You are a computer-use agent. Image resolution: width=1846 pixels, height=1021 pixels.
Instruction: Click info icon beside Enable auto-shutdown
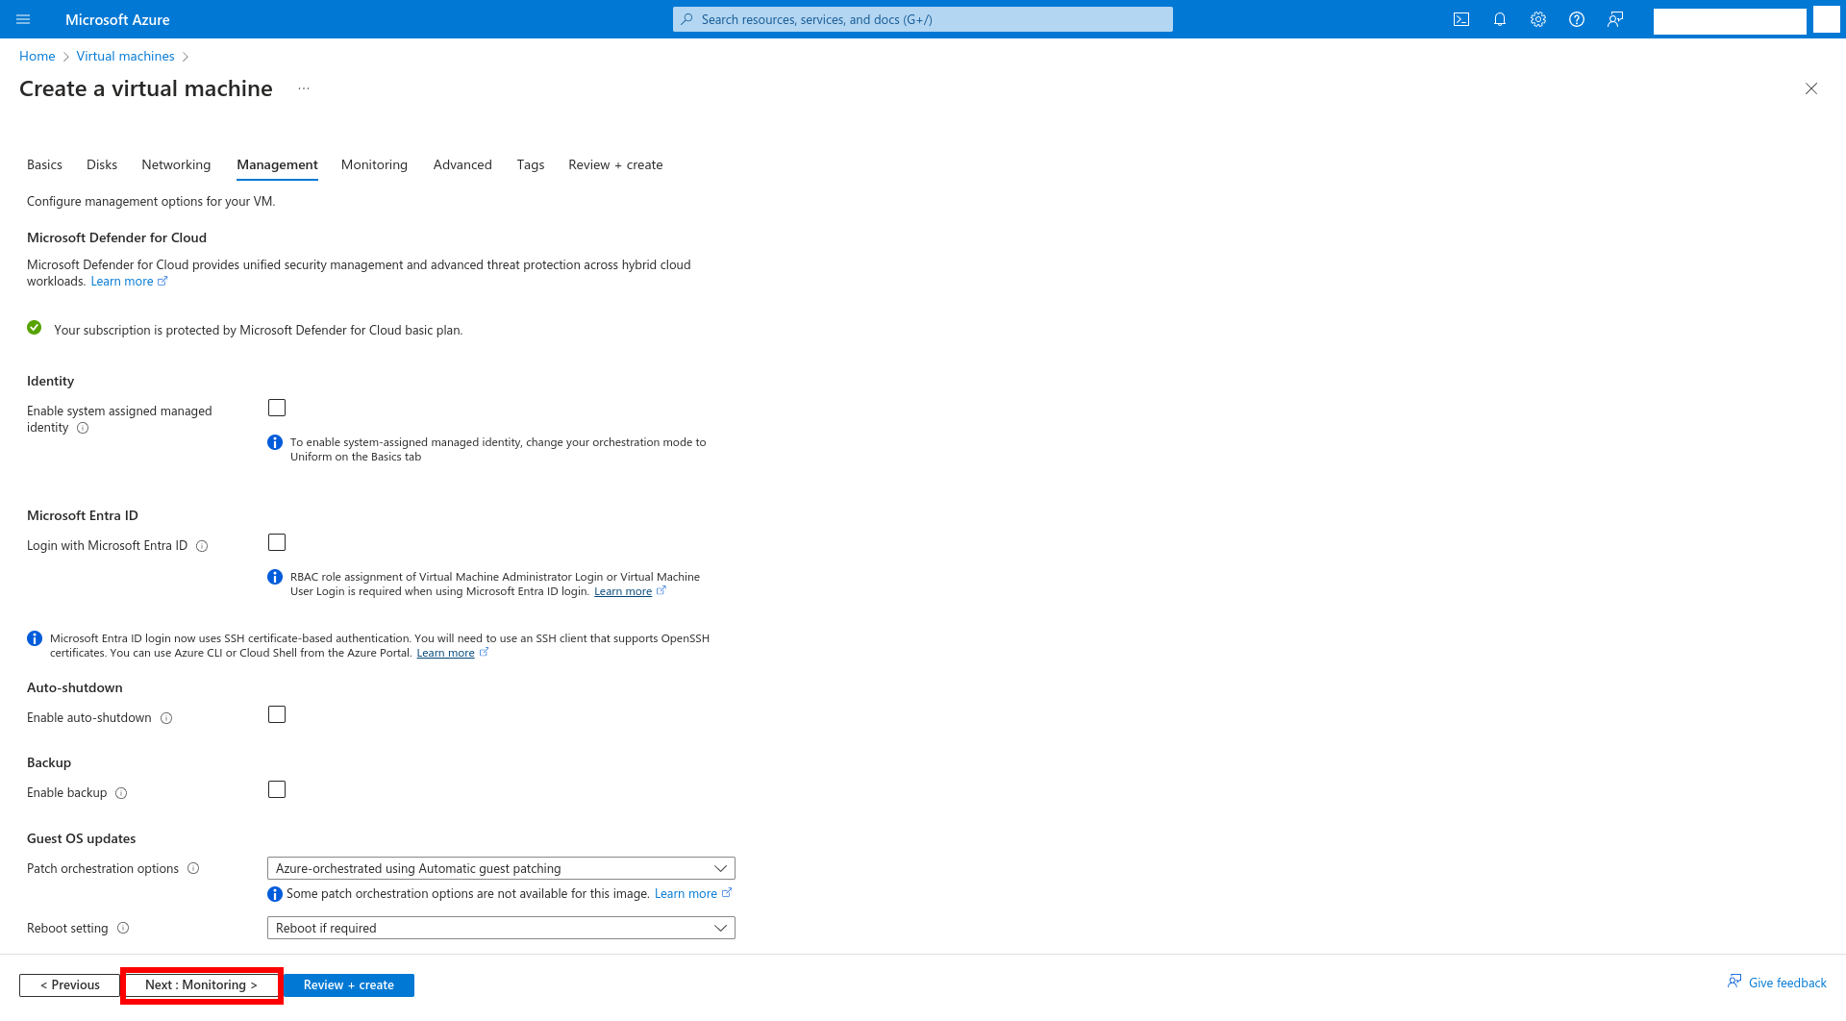pyautogui.click(x=166, y=718)
